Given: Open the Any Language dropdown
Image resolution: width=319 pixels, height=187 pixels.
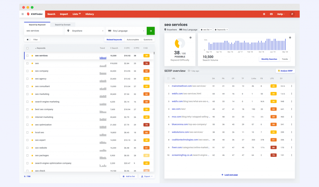Looking at the screenshot, I should pos(126,31).
